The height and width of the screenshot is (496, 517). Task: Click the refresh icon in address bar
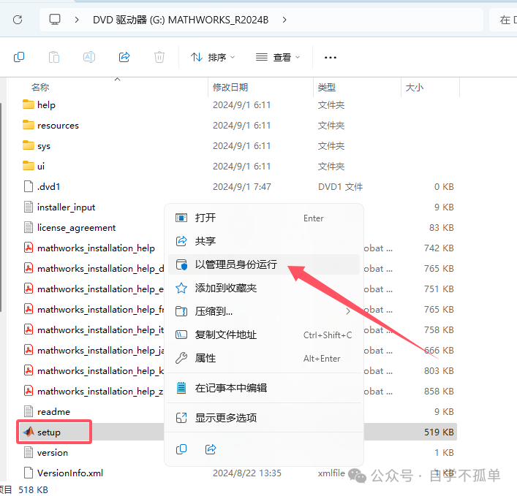tap(18, 20)
